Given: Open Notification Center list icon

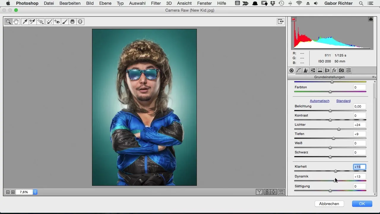Looking at the screenshot, I should pos(370,3).
